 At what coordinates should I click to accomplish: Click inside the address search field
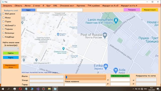(x=60, y=10)
